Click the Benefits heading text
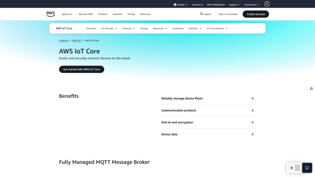The width and height of the screenshot is (315, 177). 69,96
